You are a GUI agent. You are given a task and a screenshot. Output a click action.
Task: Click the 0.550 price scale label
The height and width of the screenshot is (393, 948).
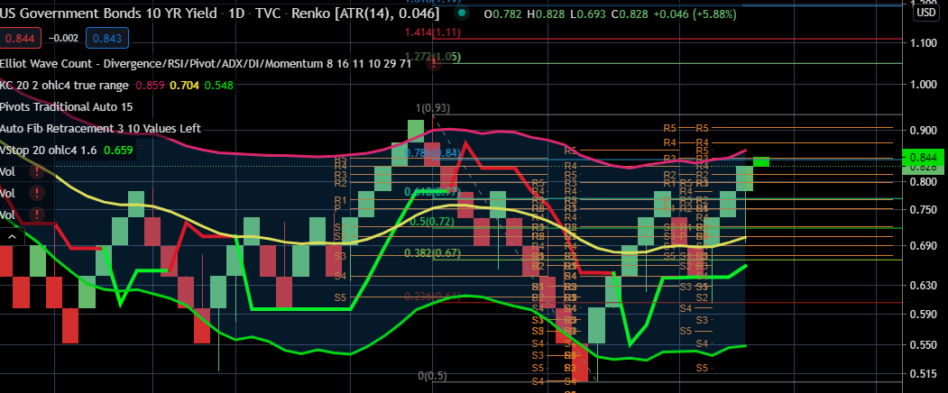click(x=922, y=345)
